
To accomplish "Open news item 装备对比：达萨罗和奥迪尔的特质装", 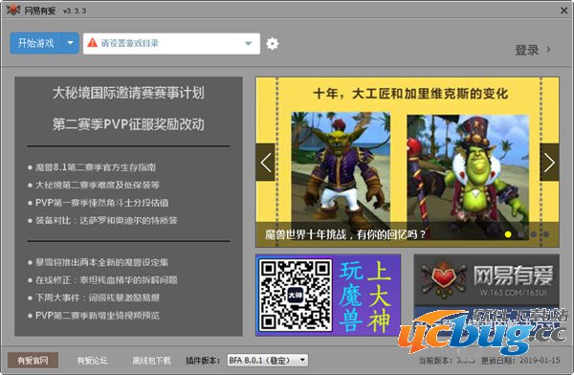I will (106, 220).
